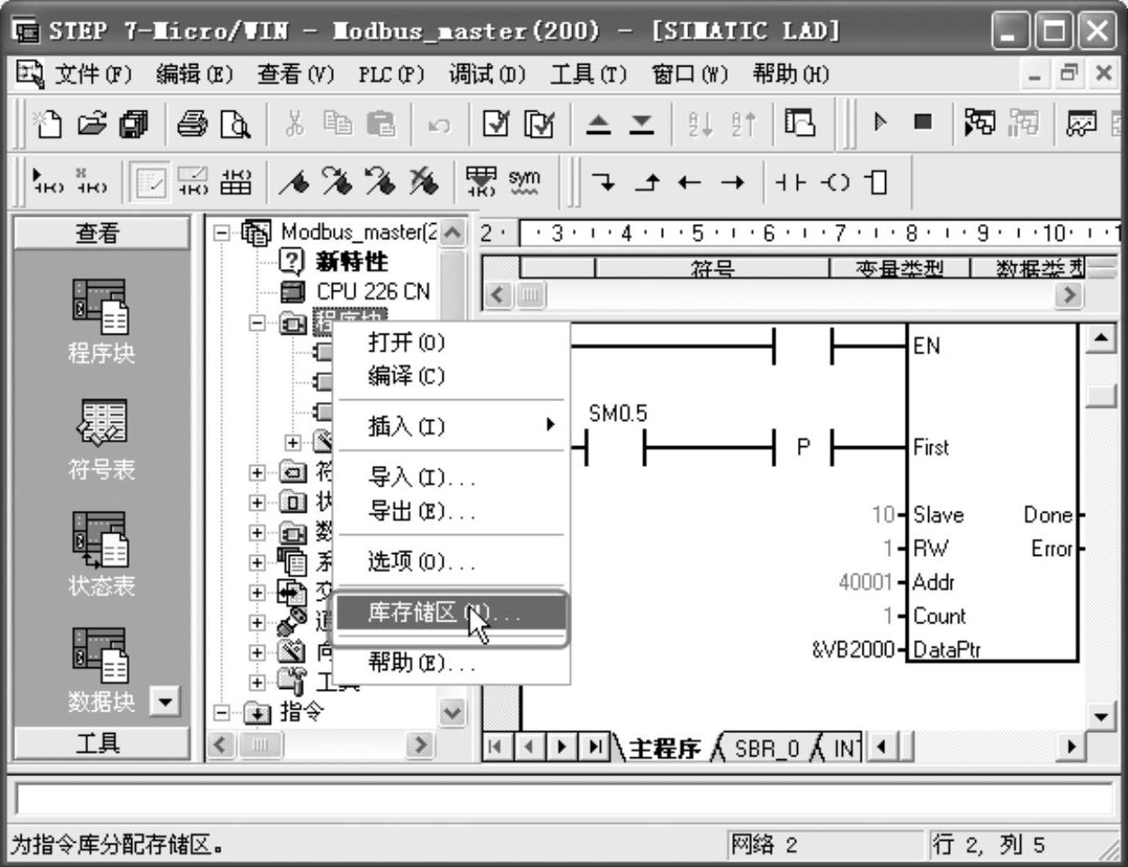
Task: Click the line right arrow icon
Action: tap(733, 183)
